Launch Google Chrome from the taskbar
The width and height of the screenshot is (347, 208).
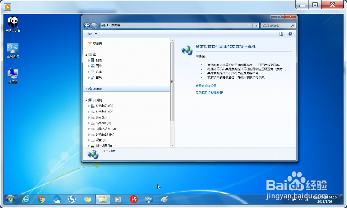coord(41,200)
